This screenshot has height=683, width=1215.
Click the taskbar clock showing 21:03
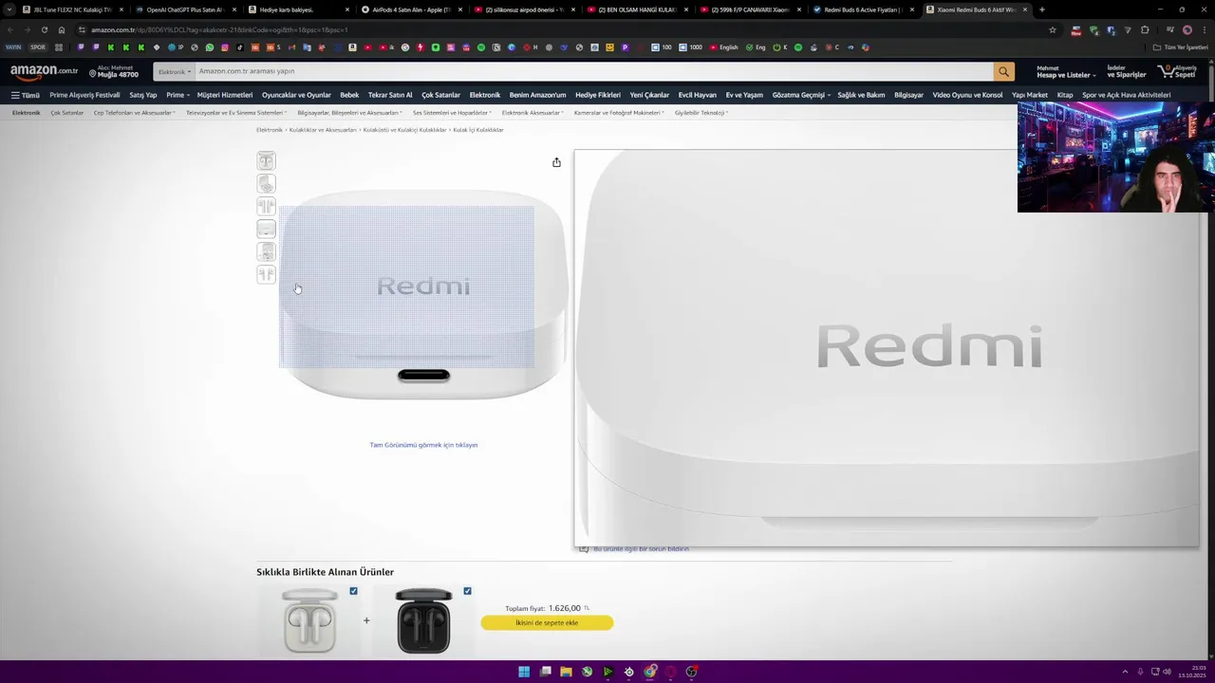pyautogui.click(x=1192, y=672)
